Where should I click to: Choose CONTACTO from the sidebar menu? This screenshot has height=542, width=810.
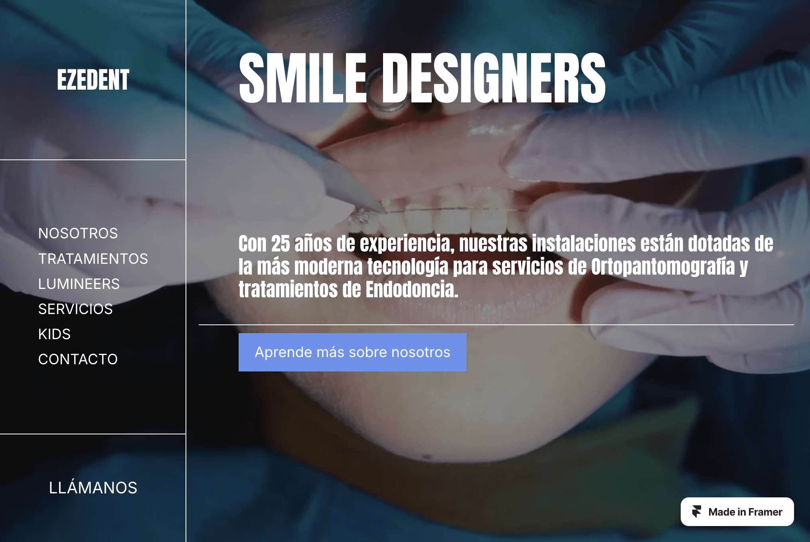pyautogui.click(x=78, y=359)
